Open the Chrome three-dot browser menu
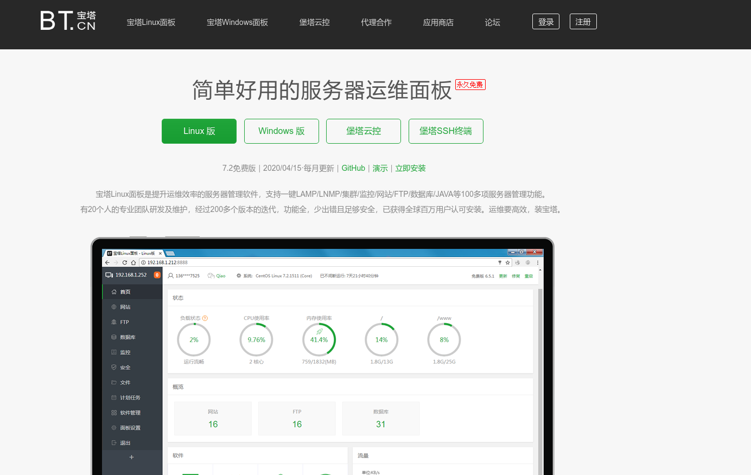The width and height of the screenshot is (751, 475). 538,262
